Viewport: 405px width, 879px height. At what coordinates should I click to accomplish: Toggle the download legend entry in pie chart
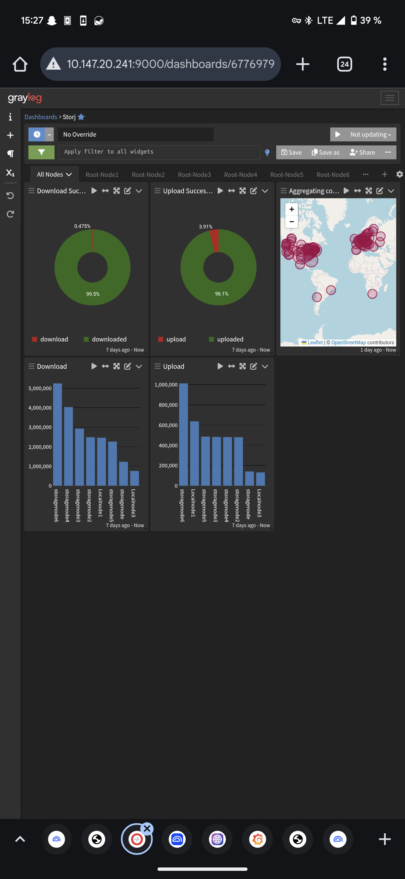click(x=50, y=339)
